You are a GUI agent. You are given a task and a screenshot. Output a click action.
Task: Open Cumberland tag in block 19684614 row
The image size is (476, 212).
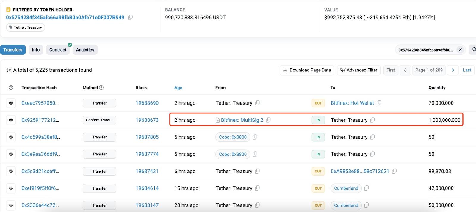[346, 188]
